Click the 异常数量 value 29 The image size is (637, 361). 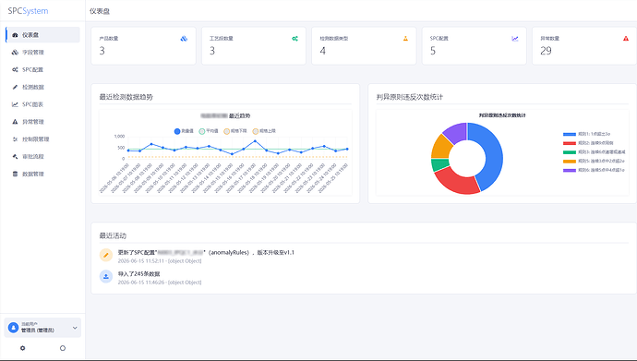(x=546, y=51)
